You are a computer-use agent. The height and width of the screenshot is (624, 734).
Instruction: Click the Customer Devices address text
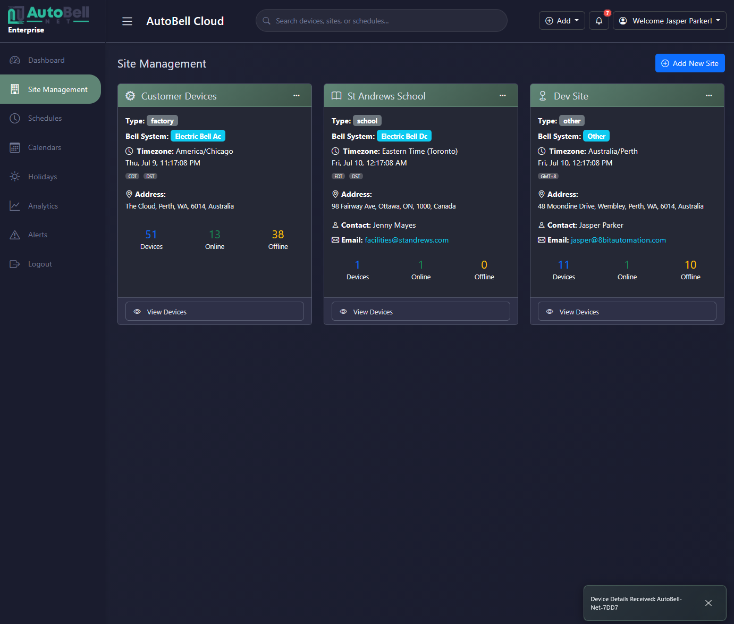tap(180, 206)
